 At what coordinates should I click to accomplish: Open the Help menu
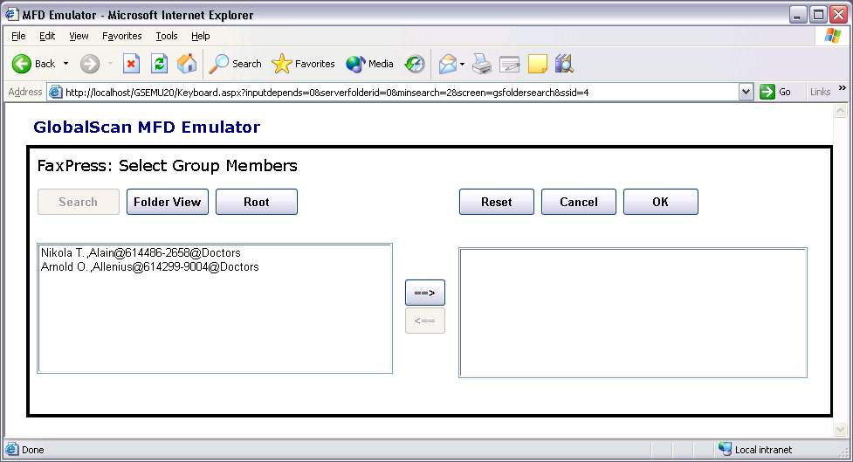(x=200, y=36)
